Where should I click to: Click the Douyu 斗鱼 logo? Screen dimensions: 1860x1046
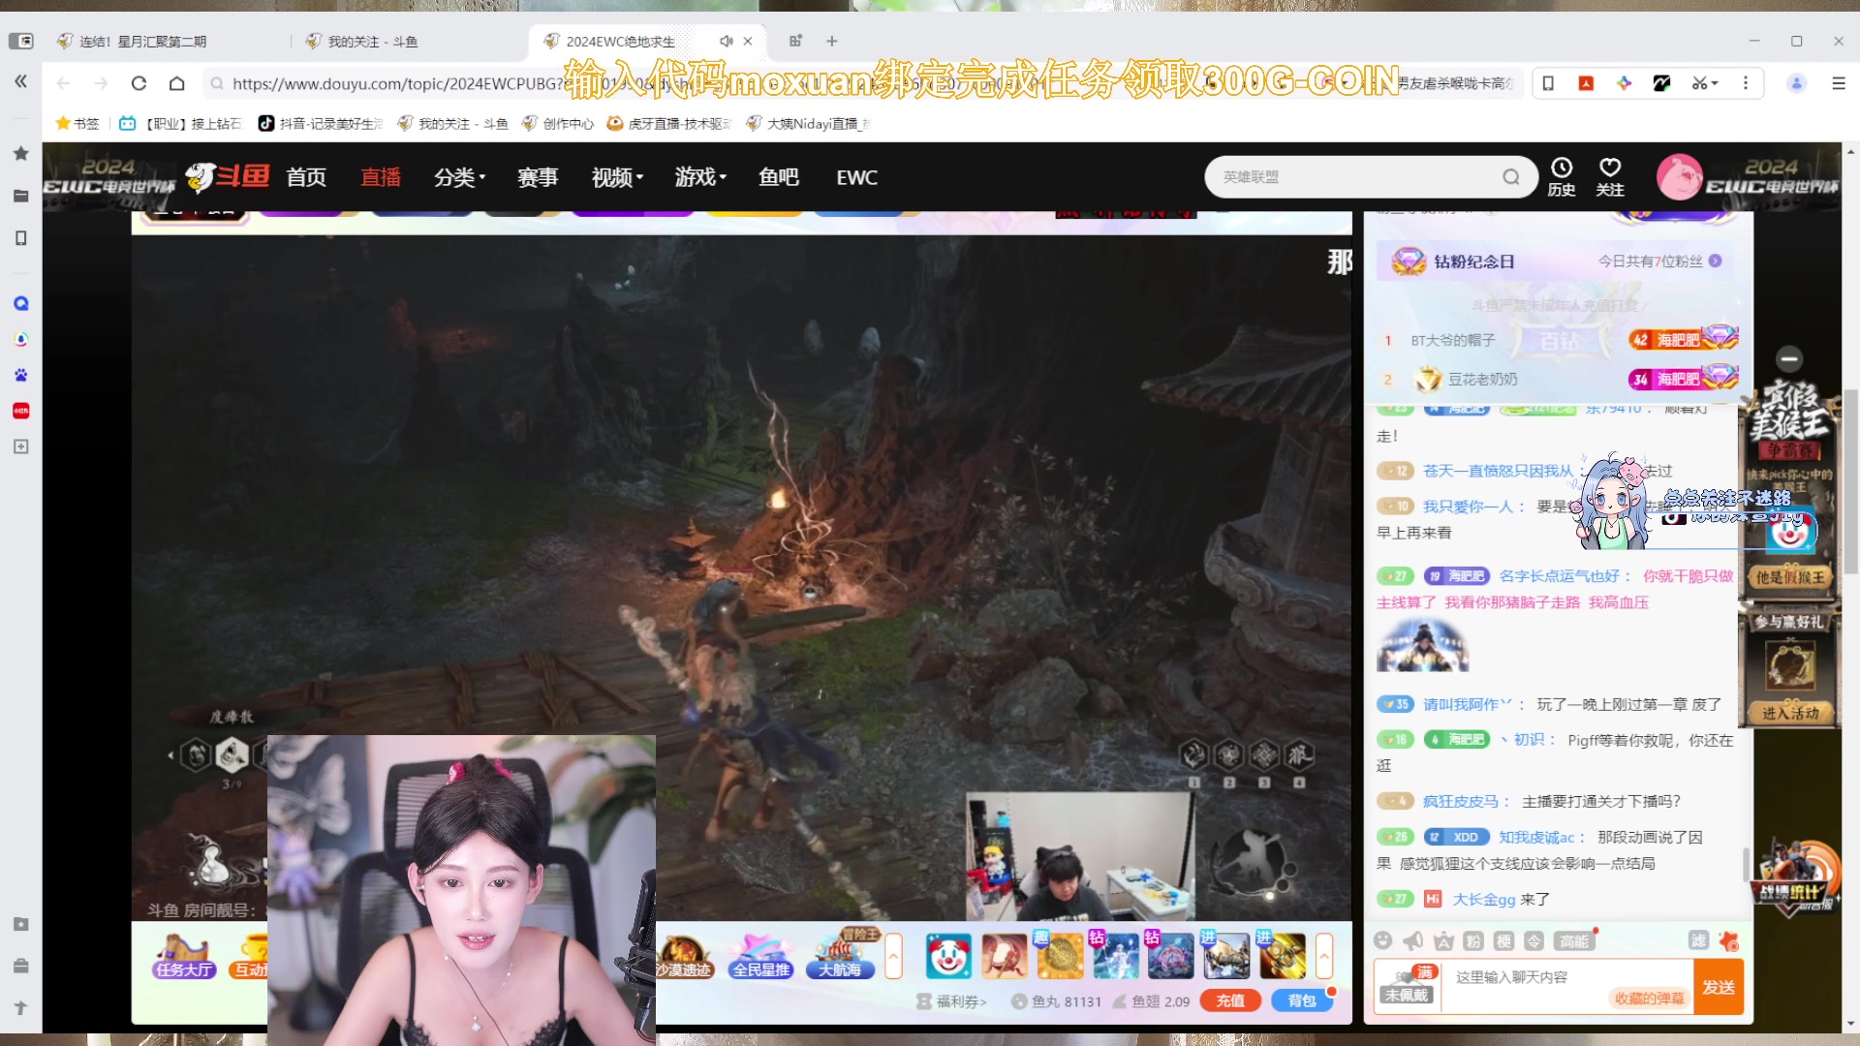pos(228,177)
